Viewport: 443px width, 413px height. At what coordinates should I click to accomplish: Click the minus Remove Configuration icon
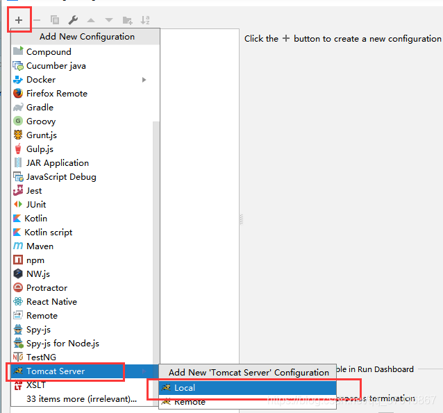click(x=37, y=20)
